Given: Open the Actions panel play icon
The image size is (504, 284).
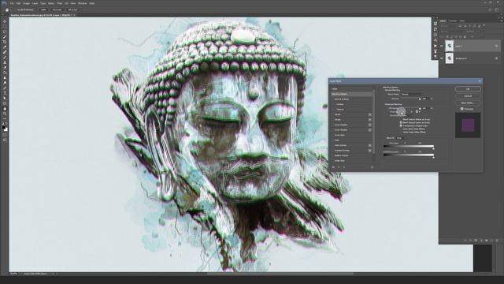Looking at the screenshot, I should pyautogui.click(x=435, y=46).
